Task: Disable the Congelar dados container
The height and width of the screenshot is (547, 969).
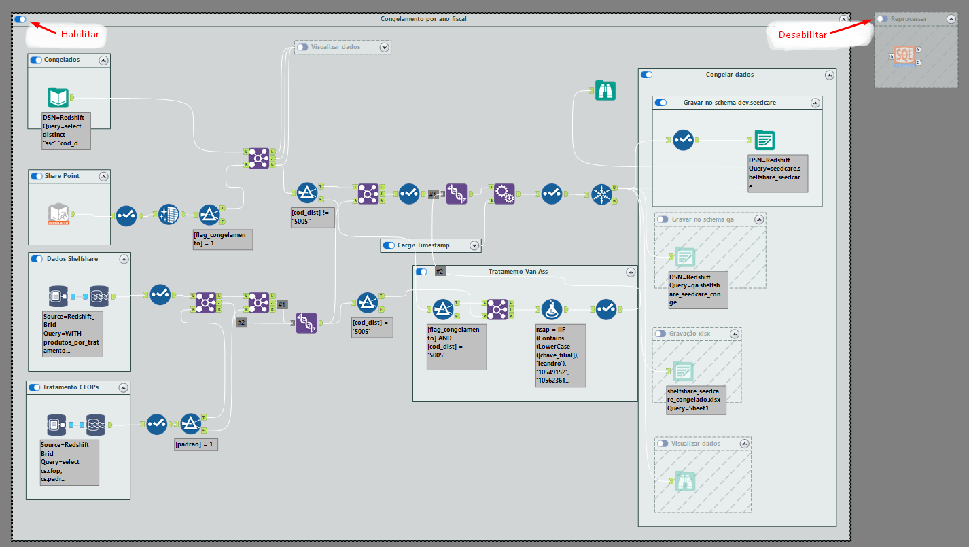Action: click(x=647, y=75)
